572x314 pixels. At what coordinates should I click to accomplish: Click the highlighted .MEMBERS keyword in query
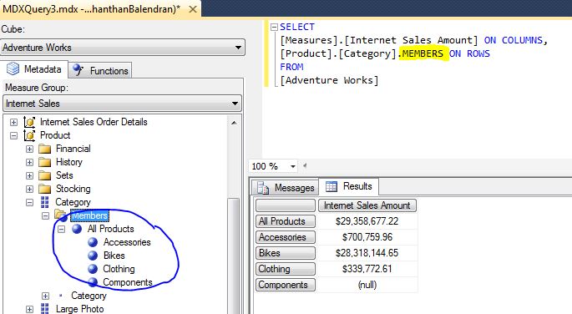(423, 53)
